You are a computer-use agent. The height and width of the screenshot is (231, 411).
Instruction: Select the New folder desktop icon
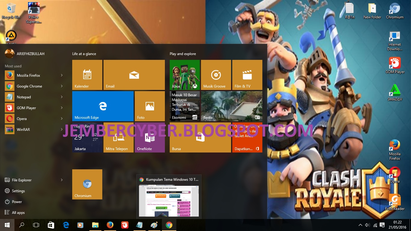tap(372, 11)
